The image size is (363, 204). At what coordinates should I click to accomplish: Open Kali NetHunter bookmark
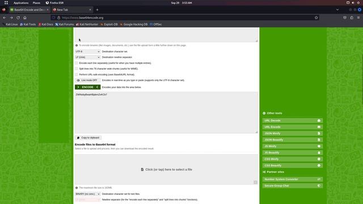click(87, 24)
